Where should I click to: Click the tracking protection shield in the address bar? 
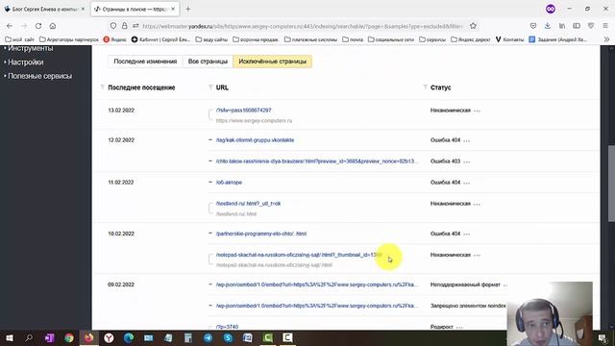pos(113,26)
